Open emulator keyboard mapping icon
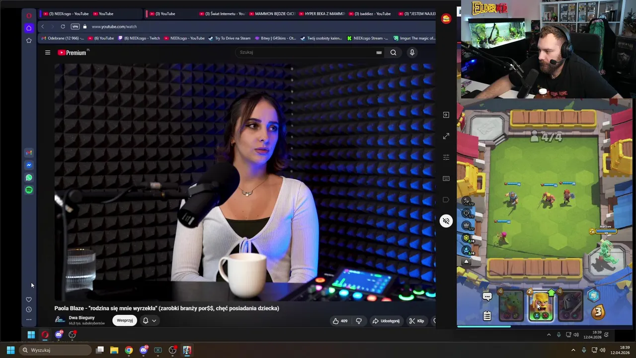This screenshot has width=636, height=358. pos(446,179)
